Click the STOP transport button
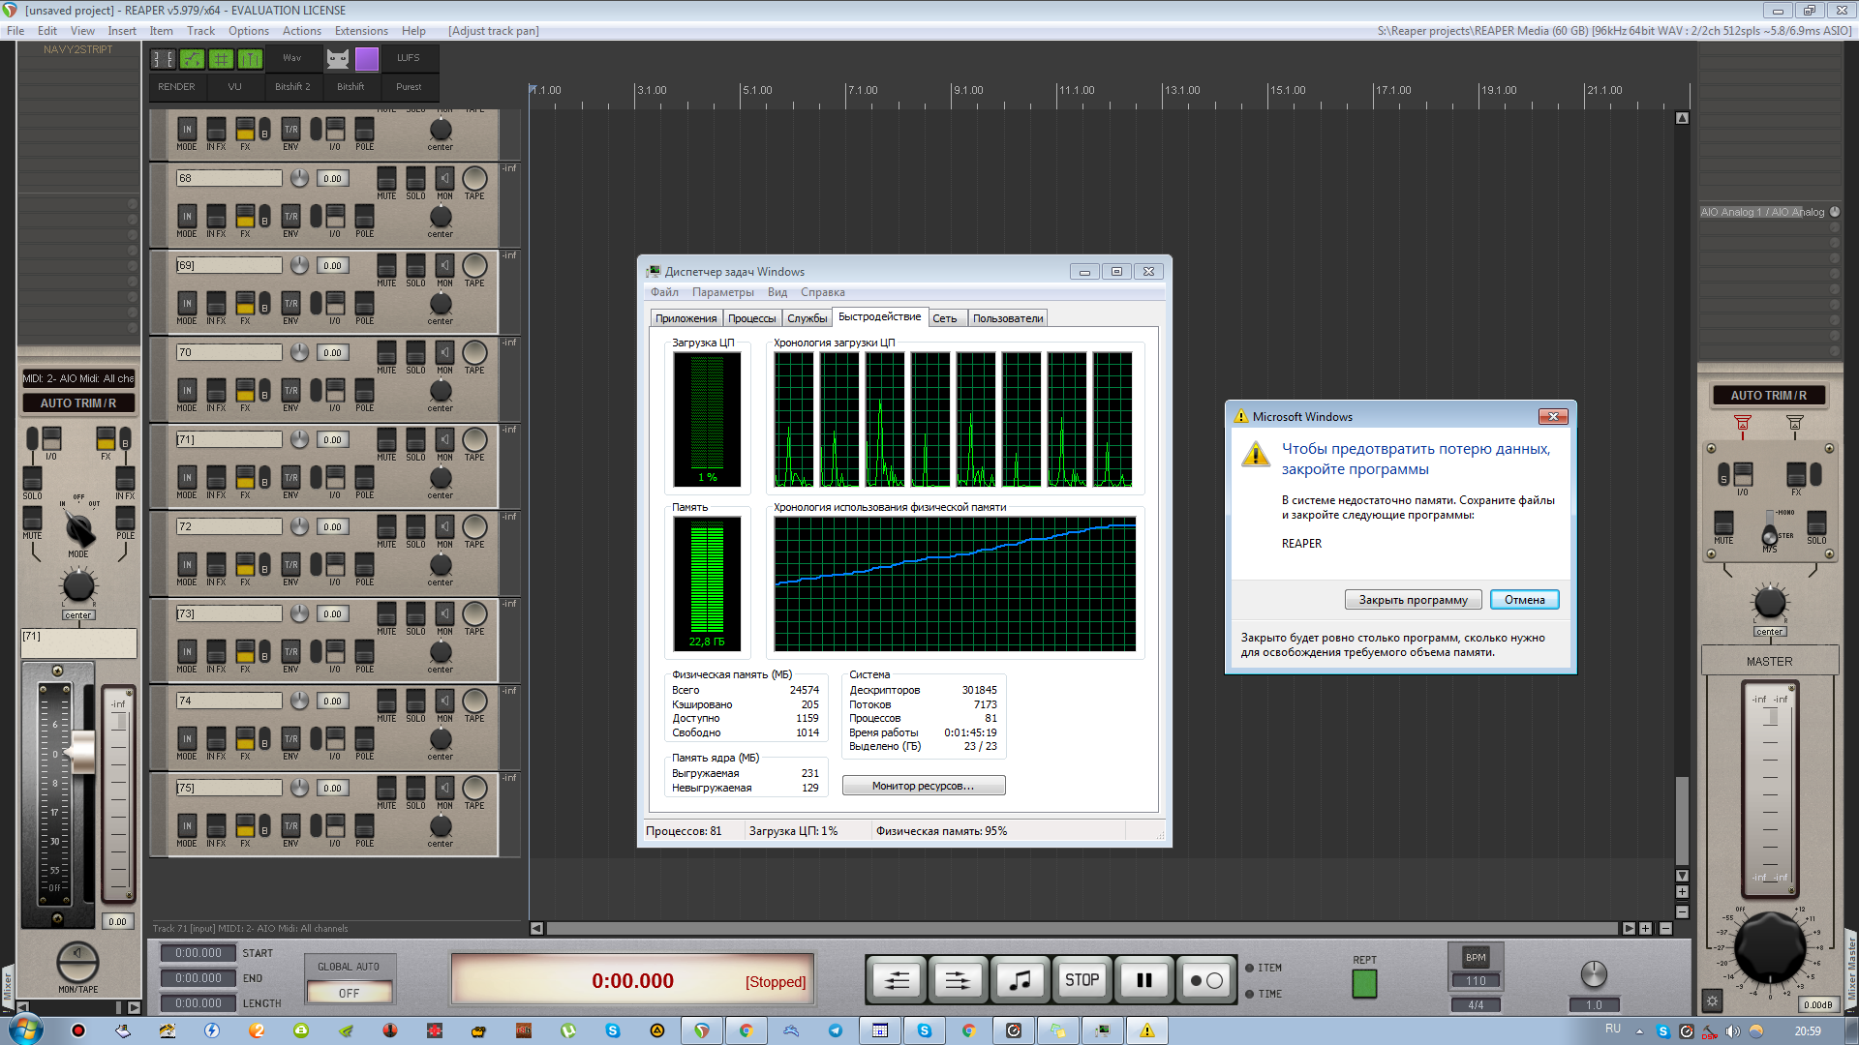Screen dimensions: 1859x1045 1082,980
